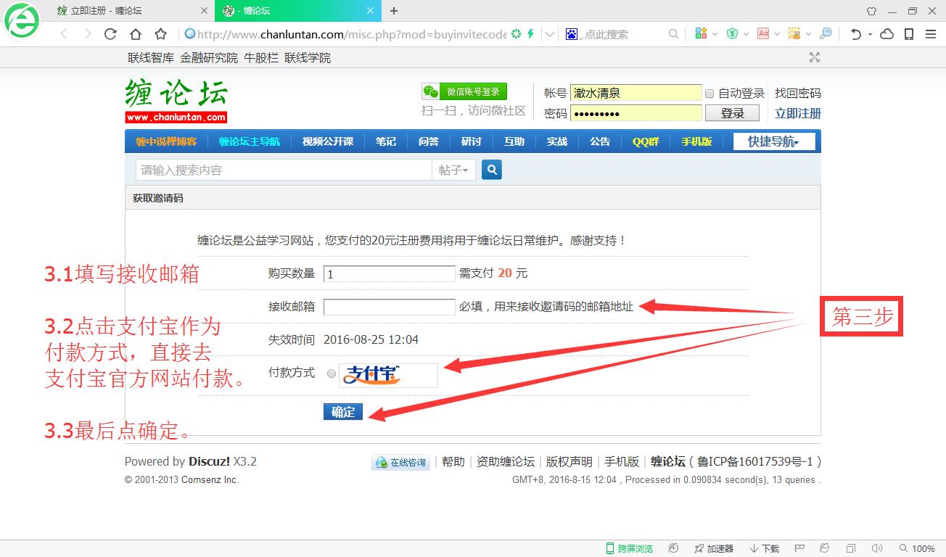Open the downloads icon in status bar

click(x=764, y=548)
